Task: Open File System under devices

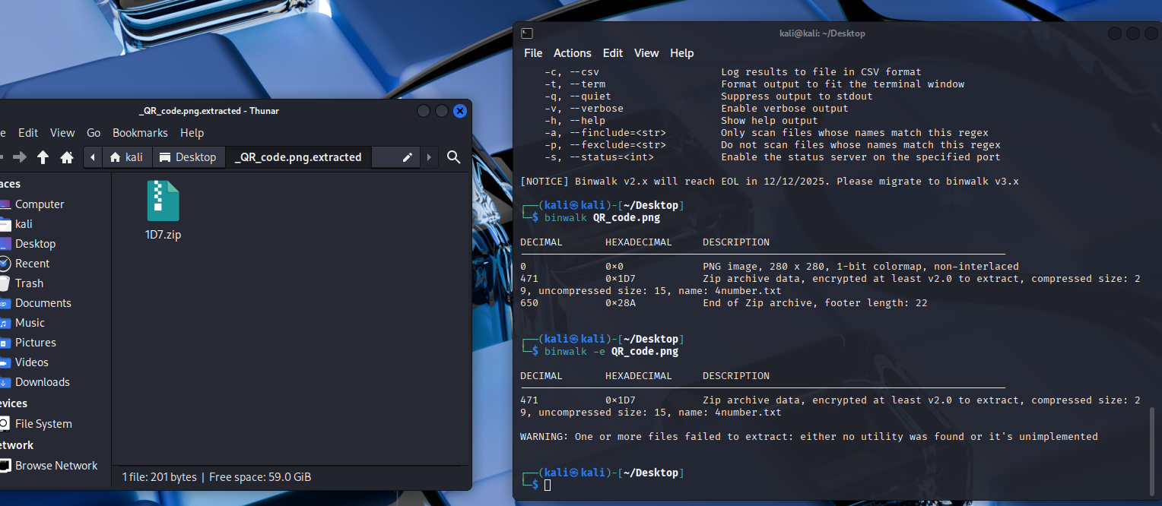Action: (x=43, y=424)
